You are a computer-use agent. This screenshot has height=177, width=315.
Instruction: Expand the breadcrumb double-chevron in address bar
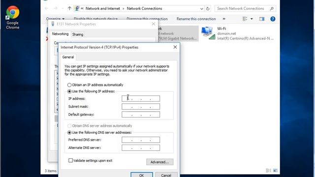(82, 8)
